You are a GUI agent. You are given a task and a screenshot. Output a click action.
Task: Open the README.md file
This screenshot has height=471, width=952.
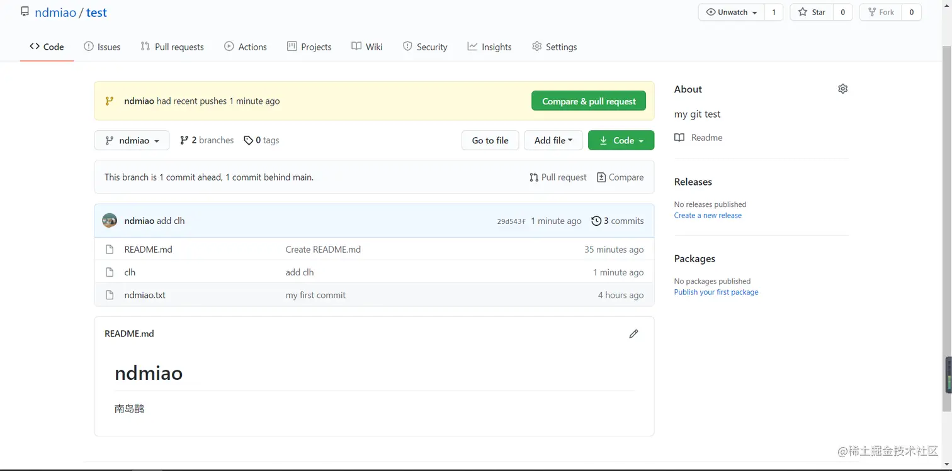[x=148, y=250]
